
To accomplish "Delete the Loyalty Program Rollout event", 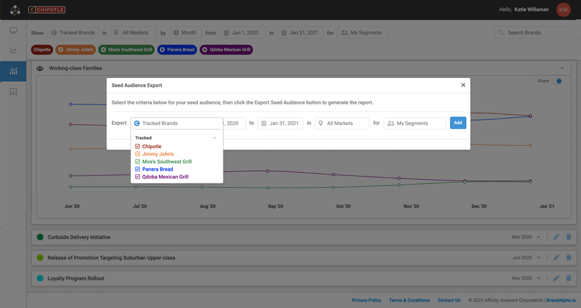I will 569,278.
